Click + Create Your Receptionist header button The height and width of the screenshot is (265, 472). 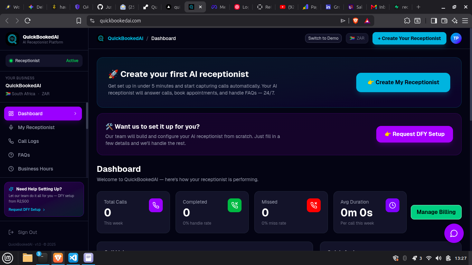click(409, 38)
